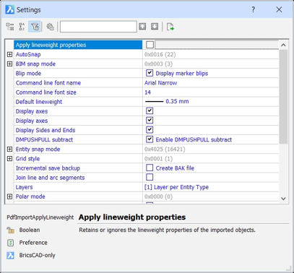Click the BricsCAD-only icon
294x273 pixels.
coord(10,255)
